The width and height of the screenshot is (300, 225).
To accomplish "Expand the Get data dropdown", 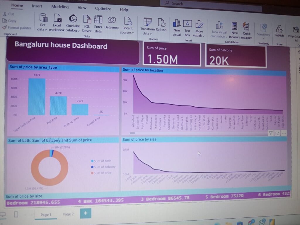I will pos(43,30).
